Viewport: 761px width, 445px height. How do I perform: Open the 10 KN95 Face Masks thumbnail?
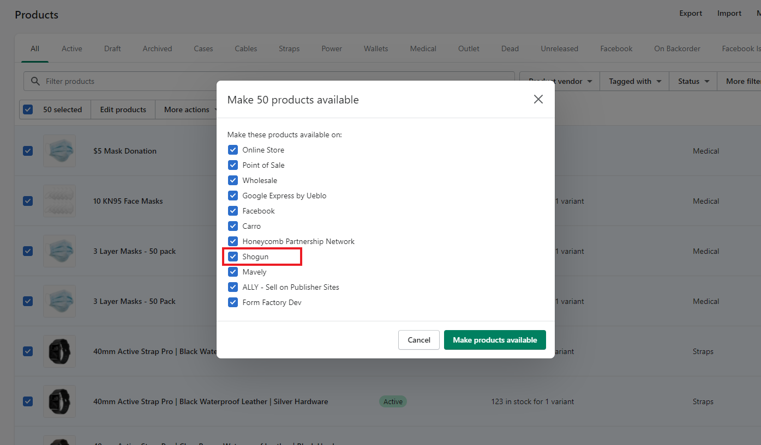click(59, 201)
